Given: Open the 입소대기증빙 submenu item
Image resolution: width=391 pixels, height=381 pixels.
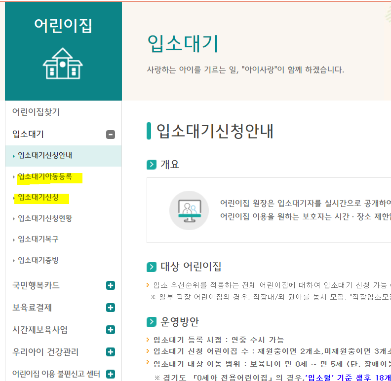Looking at the screenshot, I should [x=38, y=260].
